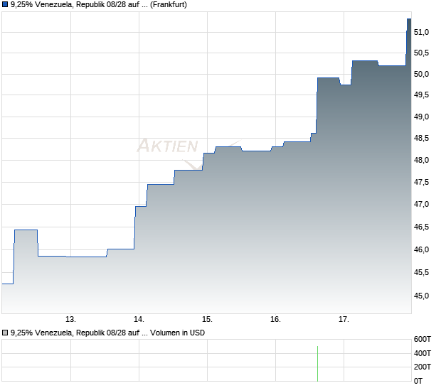The width and height of the screenshot is (441, 388).
Task: Click the blue legend square for the Venezuela bond
Action: pos(5,5)
